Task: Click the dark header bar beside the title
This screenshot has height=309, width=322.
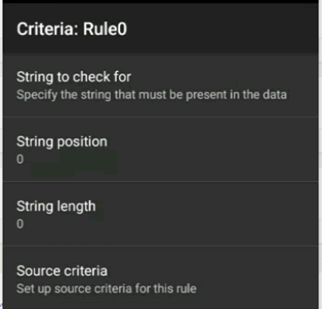Action: (x=221, y=28)
